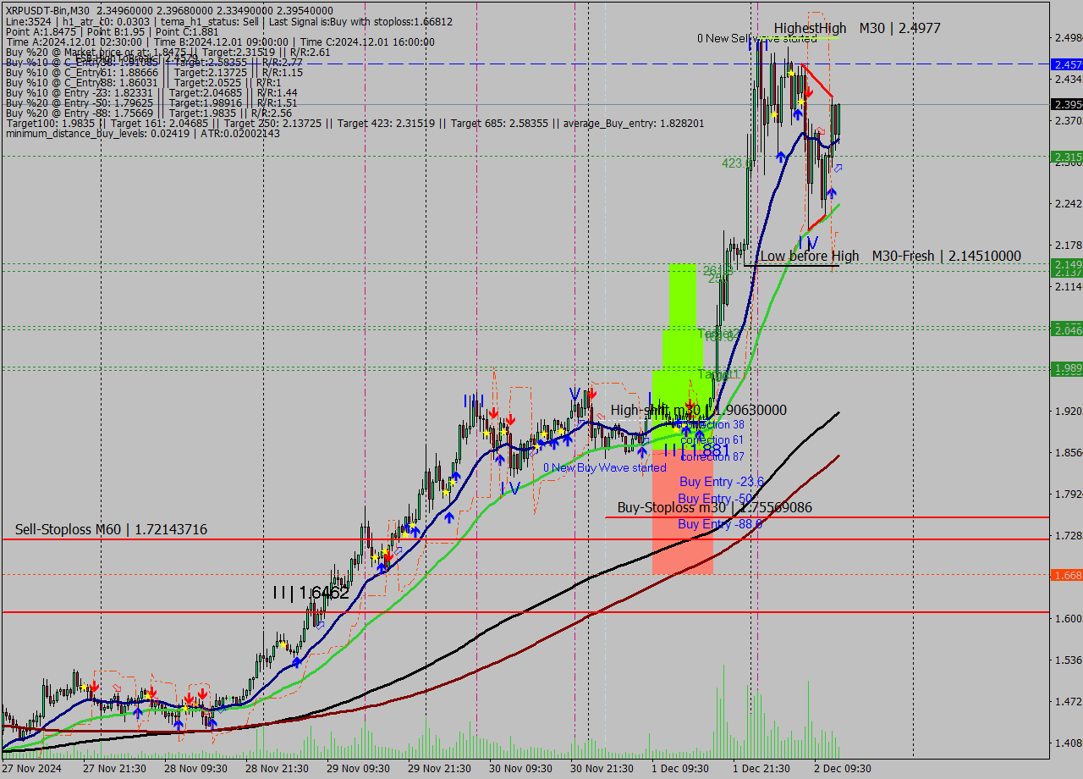Select the orange 1.668 price tag

point(1066,575)
